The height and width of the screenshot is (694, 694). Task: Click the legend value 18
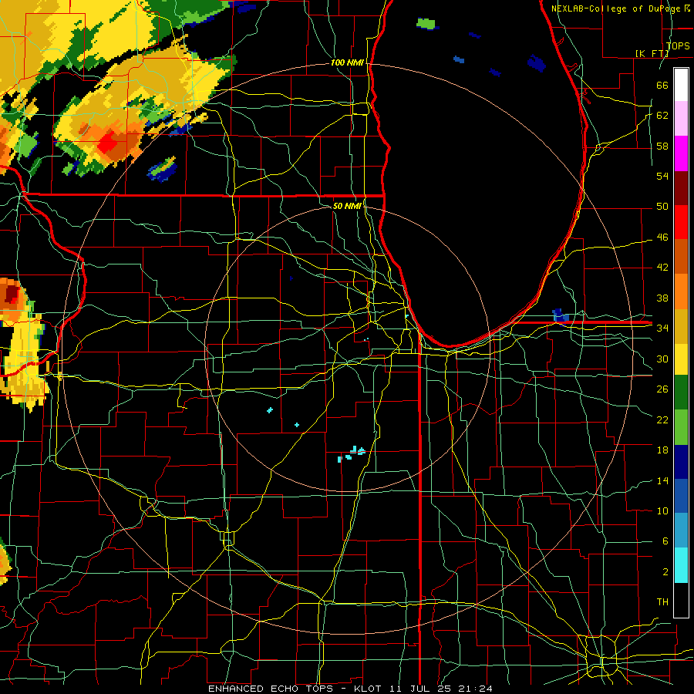pyautogui.click(x=662, y=450)
